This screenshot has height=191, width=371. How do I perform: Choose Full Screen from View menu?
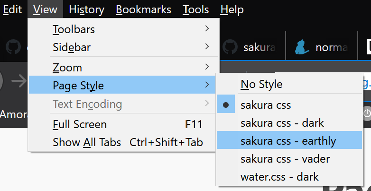click(x=122, y=124)
